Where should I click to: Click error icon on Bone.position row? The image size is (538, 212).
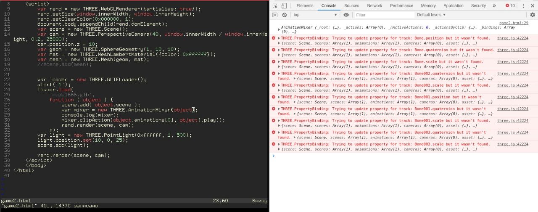(x=274, y=38)
